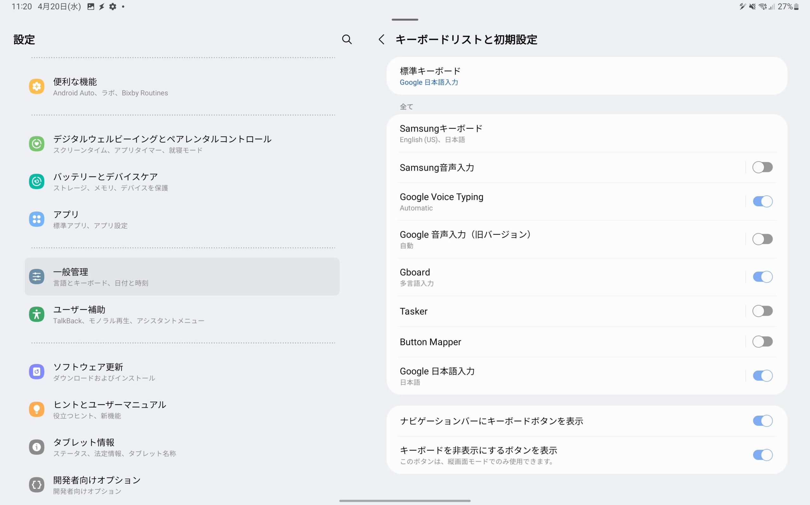810x505 pixels.
Task: Open ソフトウェア更新 category
Action: (x=182, y=372)
